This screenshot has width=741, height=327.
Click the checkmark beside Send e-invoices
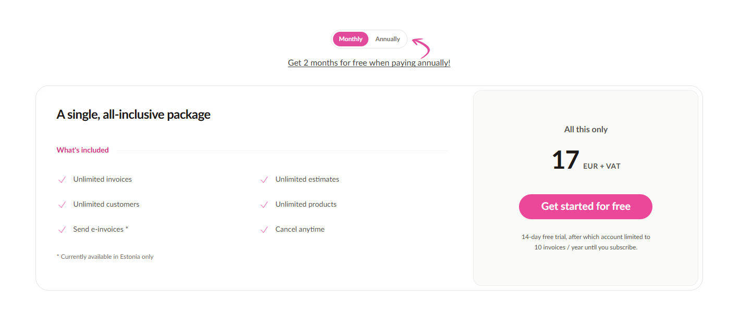62,229
